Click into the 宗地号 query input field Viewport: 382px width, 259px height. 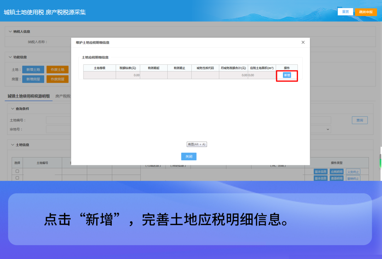tap(58, 129)
